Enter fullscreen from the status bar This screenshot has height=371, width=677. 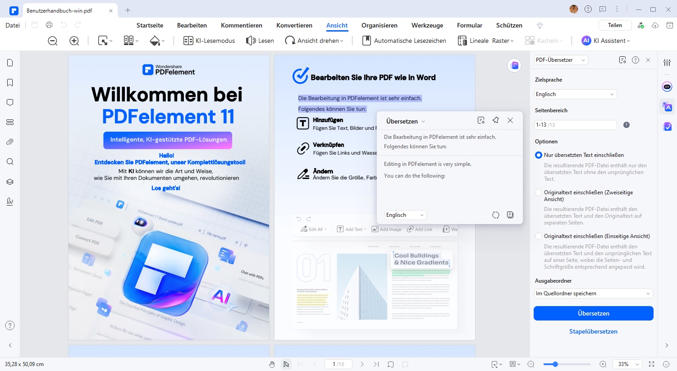click(x=651, y=364)
